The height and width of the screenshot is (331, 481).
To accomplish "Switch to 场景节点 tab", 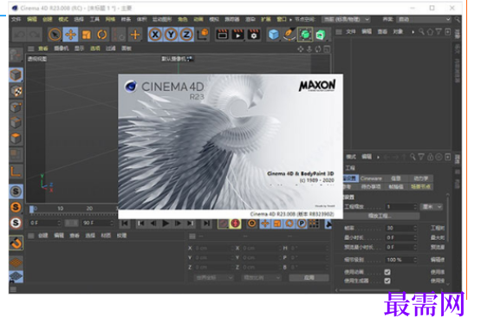I will point(420,186).
